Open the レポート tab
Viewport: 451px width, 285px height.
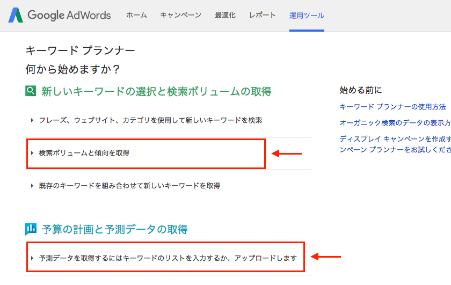(x=263, y=15)
